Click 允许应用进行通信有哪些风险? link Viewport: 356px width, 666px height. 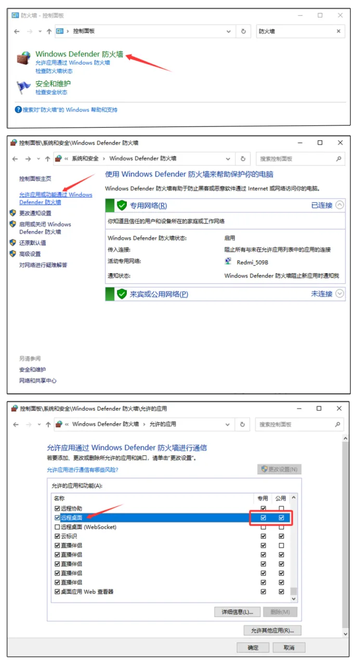(x=83, y=469)
